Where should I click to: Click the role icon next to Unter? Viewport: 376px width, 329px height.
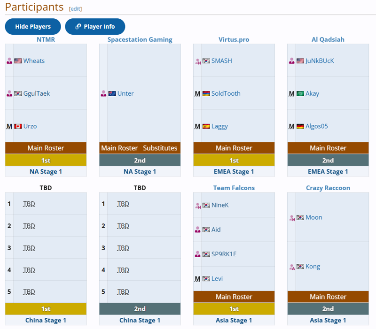click(x=103, y=93)
